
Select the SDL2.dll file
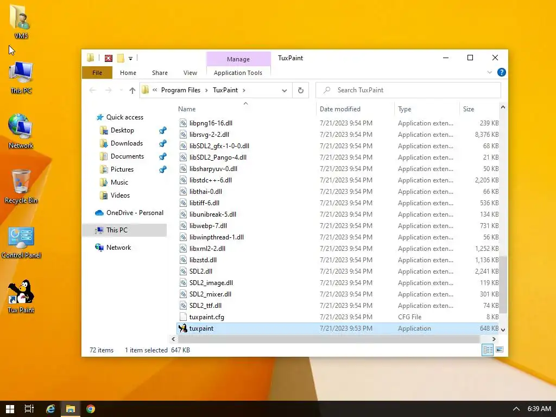click(338, 271)
